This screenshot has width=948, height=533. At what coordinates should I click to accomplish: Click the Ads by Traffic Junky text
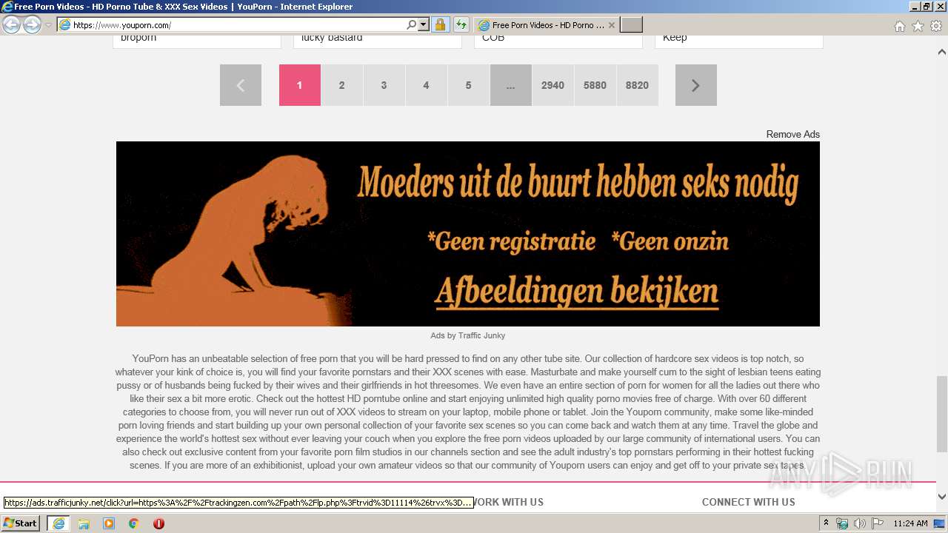pyautogui.click(x=468, y=335)
